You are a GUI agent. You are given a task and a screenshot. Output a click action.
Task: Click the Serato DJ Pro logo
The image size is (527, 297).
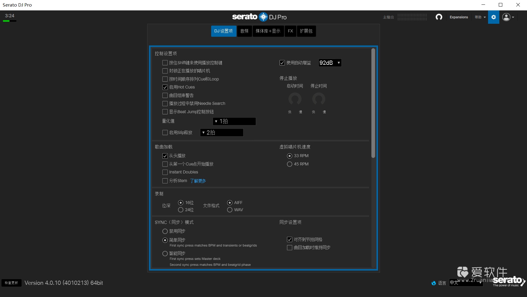click(259, 17)
